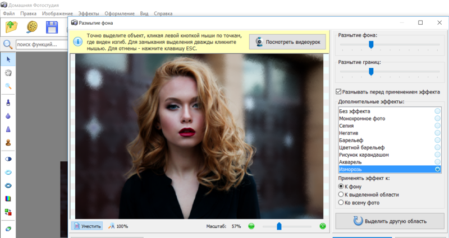Select the color replace squares tool
Viewport: 449px width, 238px height.
pos(8,212)
